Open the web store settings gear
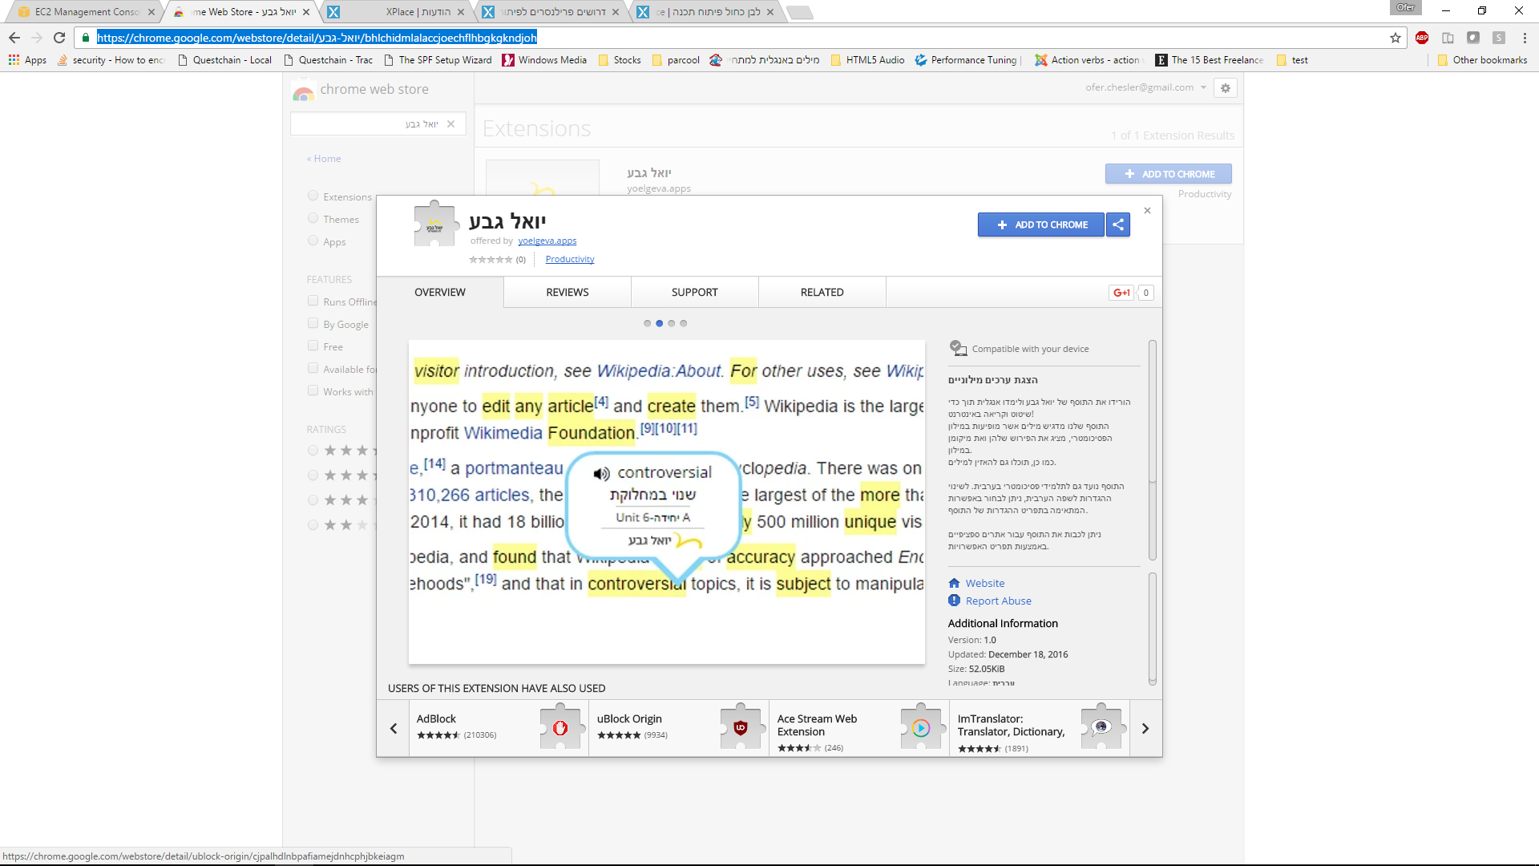1539x866 pixels. [x=1226, y=88]
